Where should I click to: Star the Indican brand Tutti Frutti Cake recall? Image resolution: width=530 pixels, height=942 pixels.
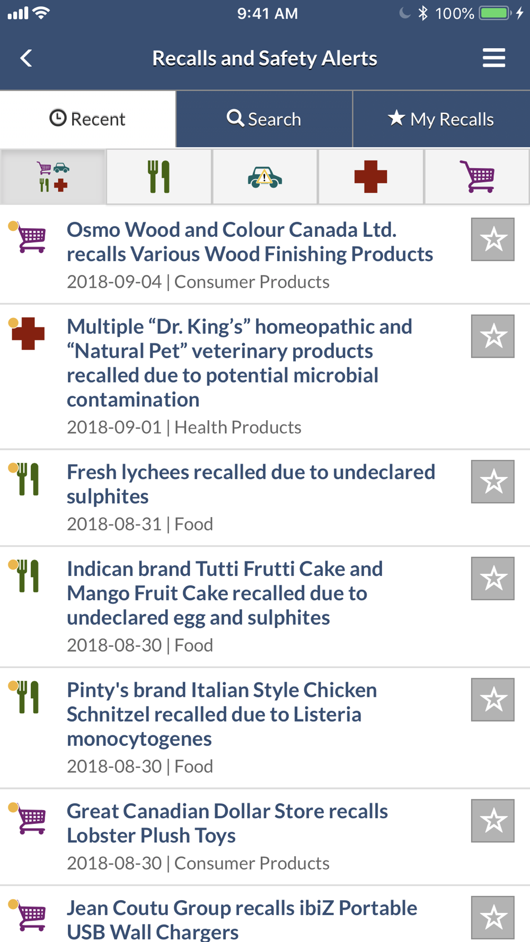[x=493, y=579]
